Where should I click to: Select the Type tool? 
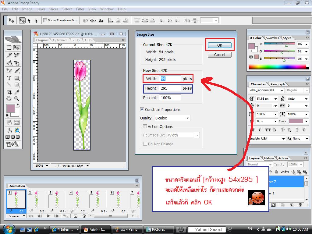pyautogui.click(x=9, y=78)
